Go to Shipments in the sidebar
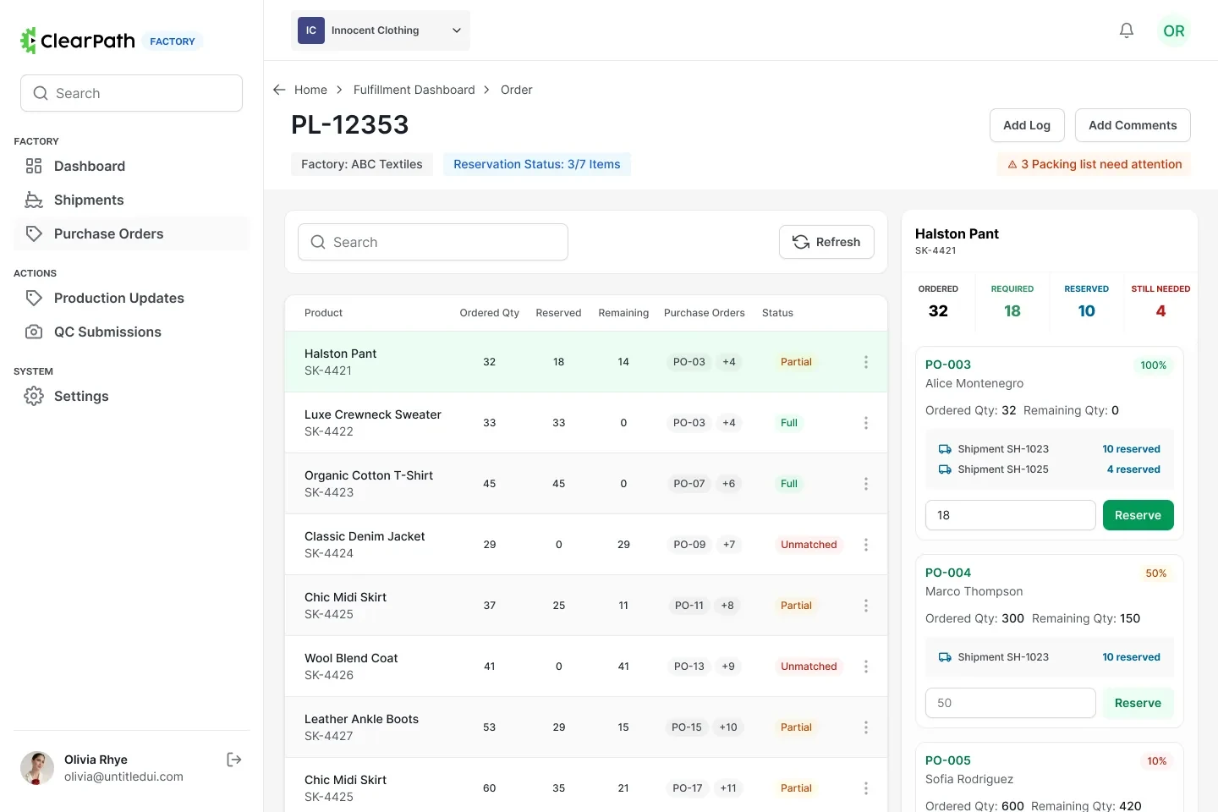1218x812 pixels. (131, 200)
